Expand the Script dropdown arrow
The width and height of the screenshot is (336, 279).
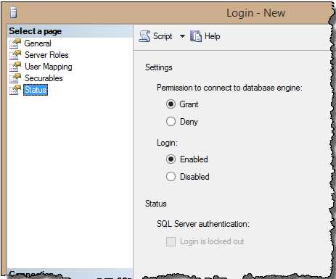(182, 36)
